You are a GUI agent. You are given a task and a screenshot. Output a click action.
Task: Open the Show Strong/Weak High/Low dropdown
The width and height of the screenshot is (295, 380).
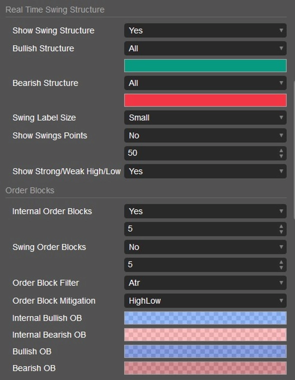(205, 171)
